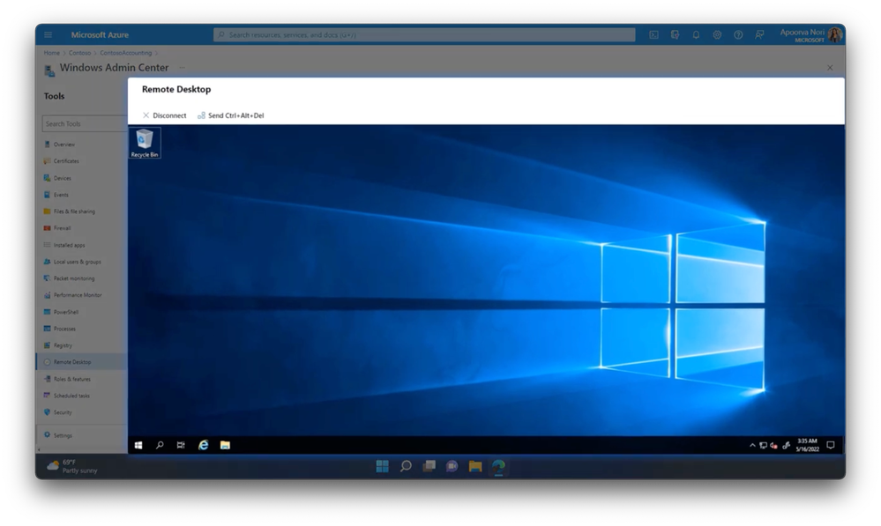Open the remote Action Center notification icon
Image resolution: width=881 pixels, height=526 pixels.
(x=831, y=445)
